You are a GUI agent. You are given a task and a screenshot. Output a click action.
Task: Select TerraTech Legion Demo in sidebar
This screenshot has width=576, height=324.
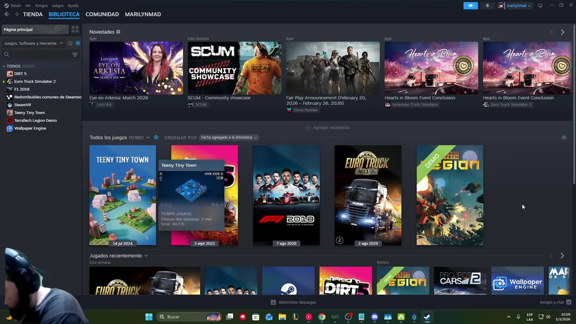(35, 121)
